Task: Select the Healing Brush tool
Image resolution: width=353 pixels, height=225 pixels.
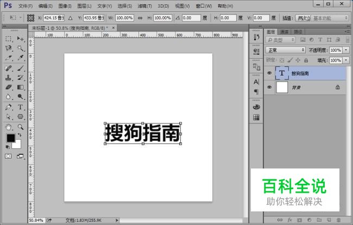Action: pyautogui.click(x=8, y=68)
